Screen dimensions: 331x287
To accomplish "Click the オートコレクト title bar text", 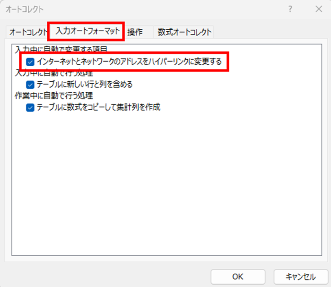I will (x=24, y=9).
